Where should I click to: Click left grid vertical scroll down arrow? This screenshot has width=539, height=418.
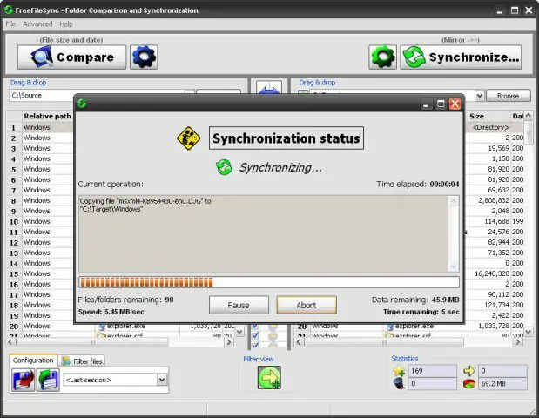pos(240,332)
